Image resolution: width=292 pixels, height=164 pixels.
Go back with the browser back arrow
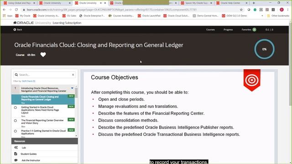[x=4, y=10]
